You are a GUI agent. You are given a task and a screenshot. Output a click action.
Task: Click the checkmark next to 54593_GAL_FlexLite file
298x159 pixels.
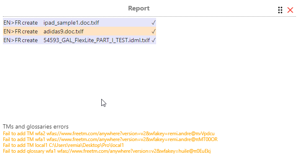(154, 40)
